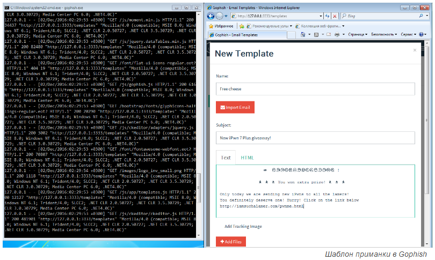Expand the Home icon dropdown arrow

[309, 35]
